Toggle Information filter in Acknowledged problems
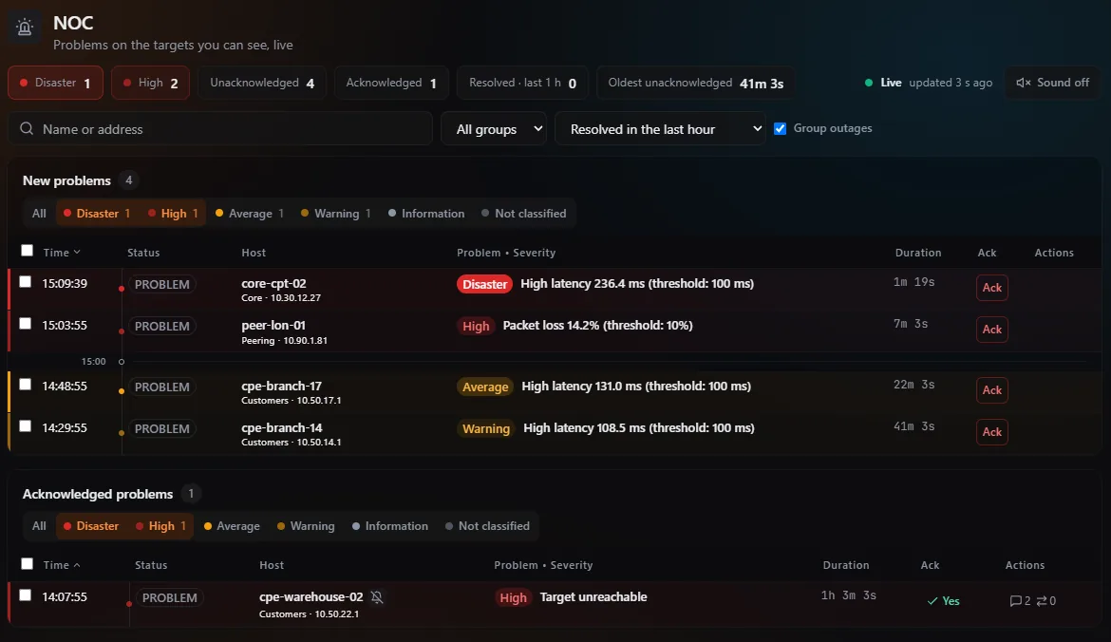The height and width of the screenshot is (642, 1111). (390, 526)
